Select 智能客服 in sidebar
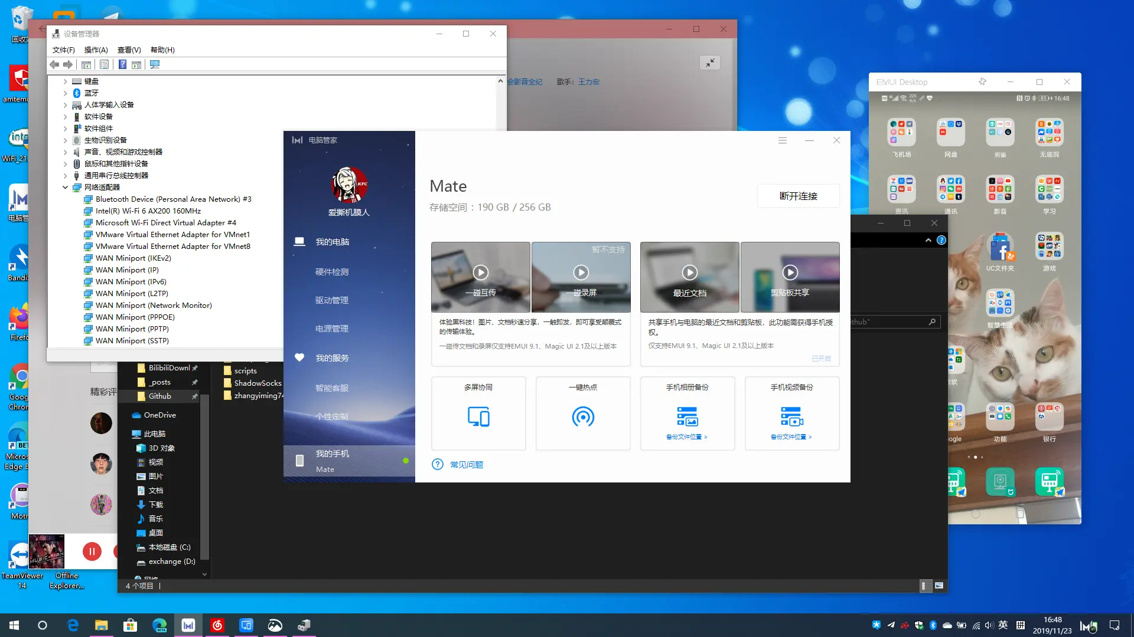This screenshot has width=1134, height=637. click(x=332, y=388)
